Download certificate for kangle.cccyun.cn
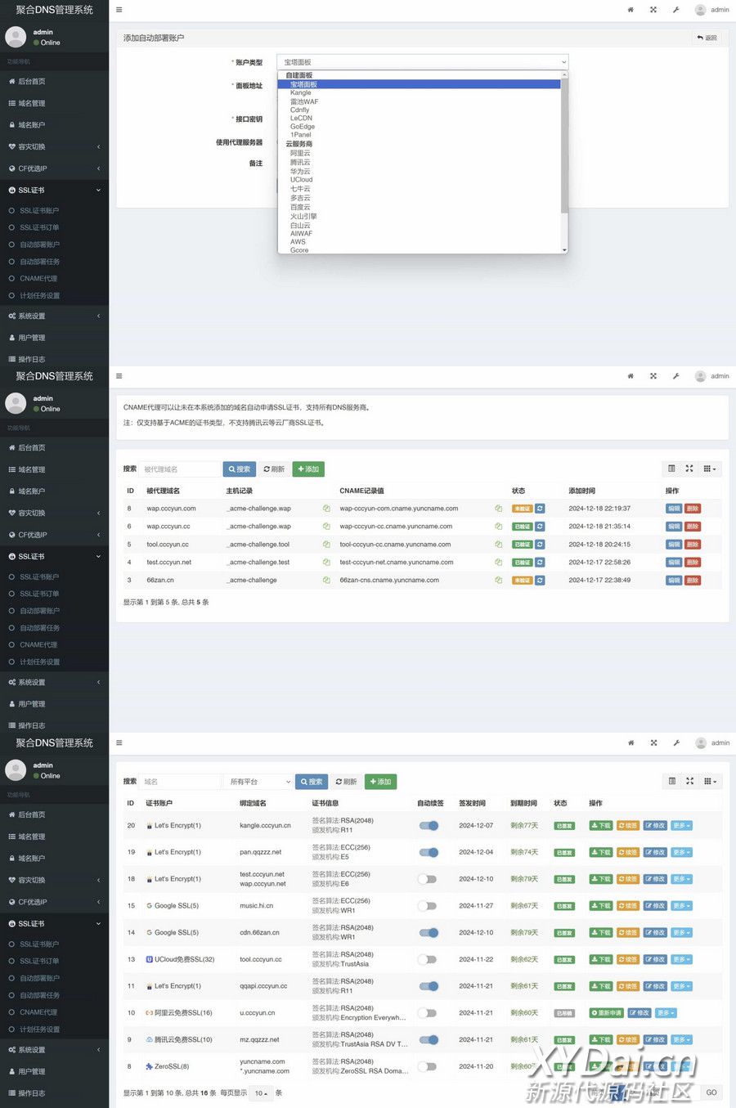The height and width of the screenshot is (1108, 736). [600, 826]
